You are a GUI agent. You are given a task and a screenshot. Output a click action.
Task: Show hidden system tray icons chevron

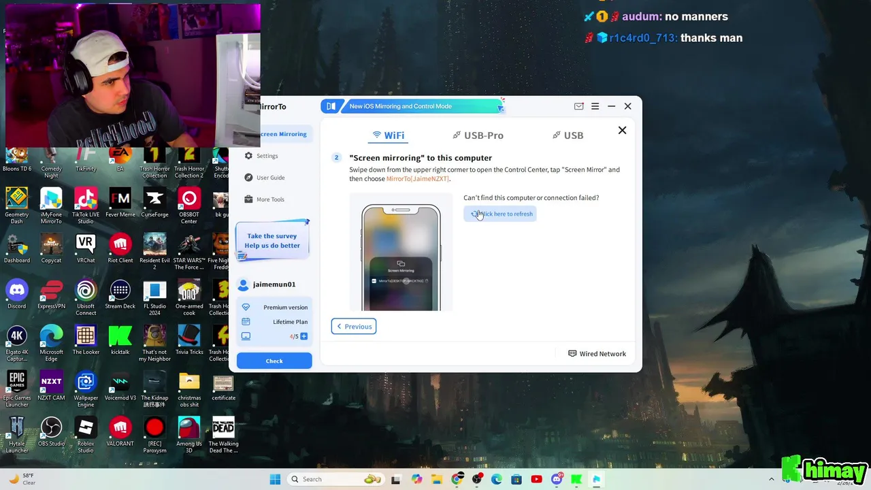point(772,479)
